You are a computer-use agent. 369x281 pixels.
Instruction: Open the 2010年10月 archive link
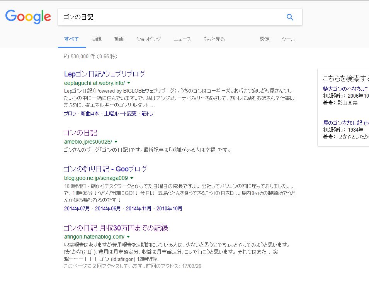click(169, 208)
